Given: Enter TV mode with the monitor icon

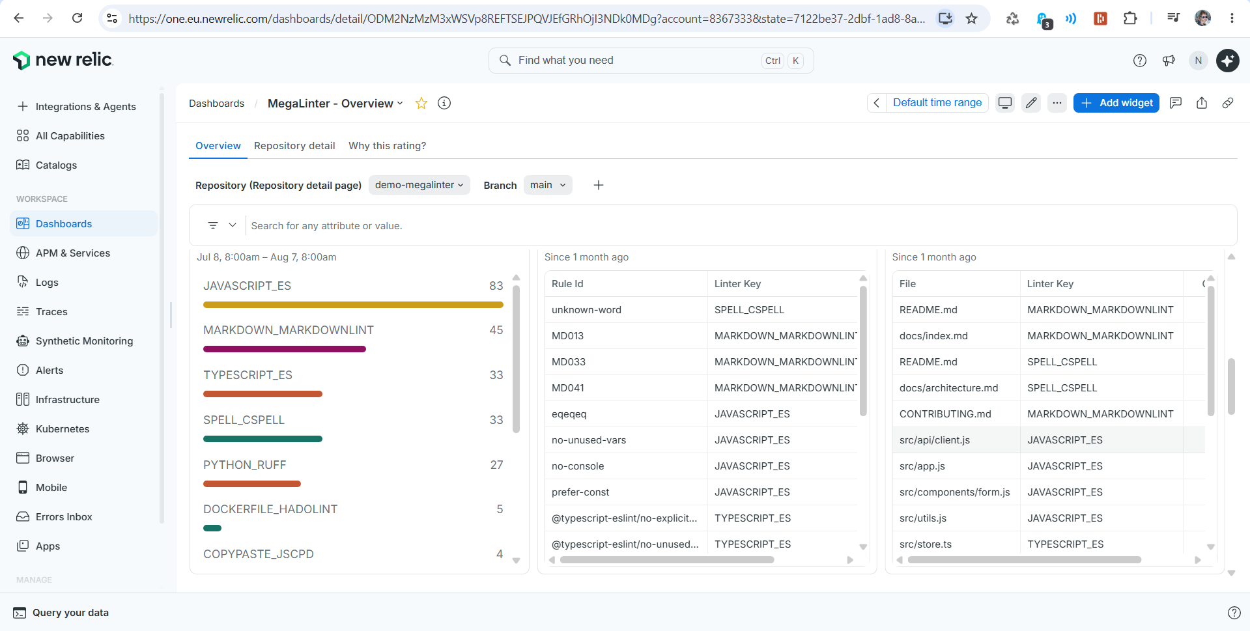Looking at the screenshot, I should pyautogui.click(x=1005, y=103).
